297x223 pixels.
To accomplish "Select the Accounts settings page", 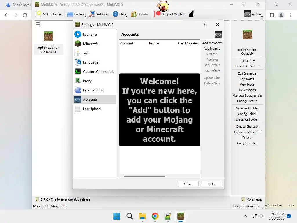I will pos(95,100).
